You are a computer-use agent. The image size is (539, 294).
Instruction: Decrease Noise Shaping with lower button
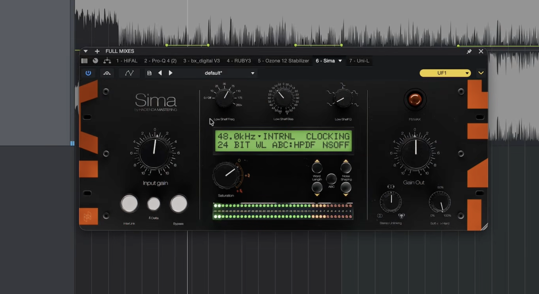(346, 188)
